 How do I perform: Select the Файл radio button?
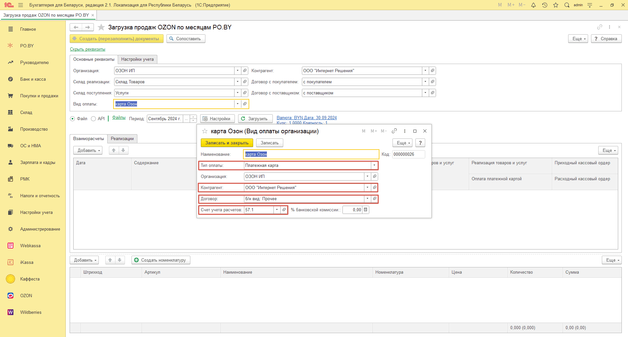pyautogui.click(x=73, y=119)
